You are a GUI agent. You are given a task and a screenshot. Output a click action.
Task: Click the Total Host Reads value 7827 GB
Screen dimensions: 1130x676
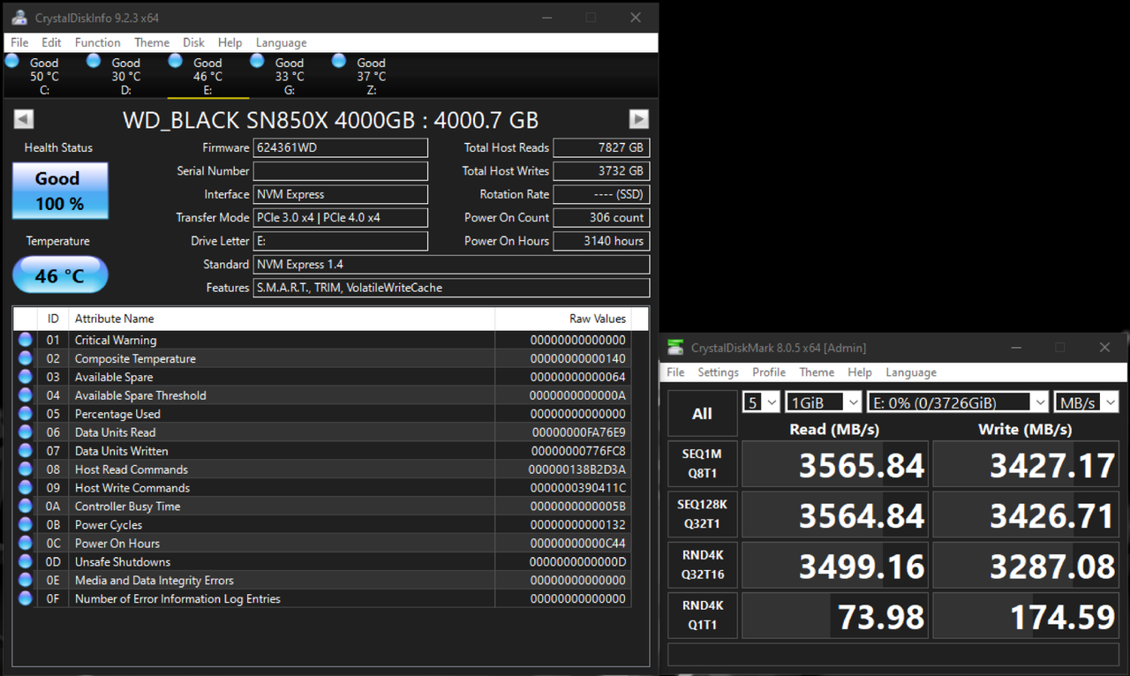602,147
